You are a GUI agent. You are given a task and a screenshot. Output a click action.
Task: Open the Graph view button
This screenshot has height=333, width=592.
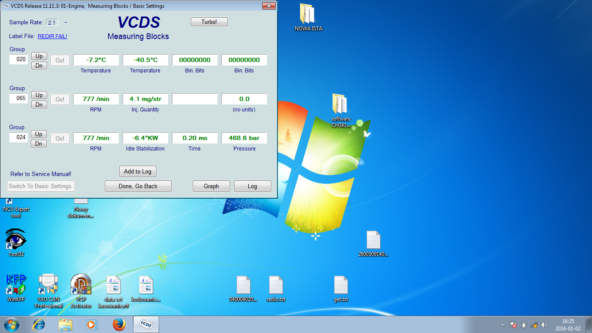tap(211, 186)
